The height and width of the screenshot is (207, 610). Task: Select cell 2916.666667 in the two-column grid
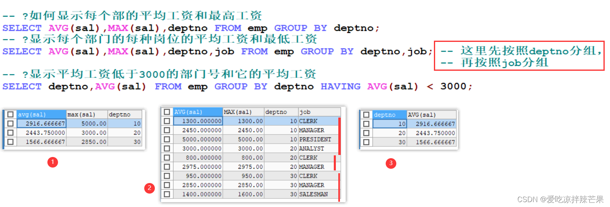pos(432,124)
